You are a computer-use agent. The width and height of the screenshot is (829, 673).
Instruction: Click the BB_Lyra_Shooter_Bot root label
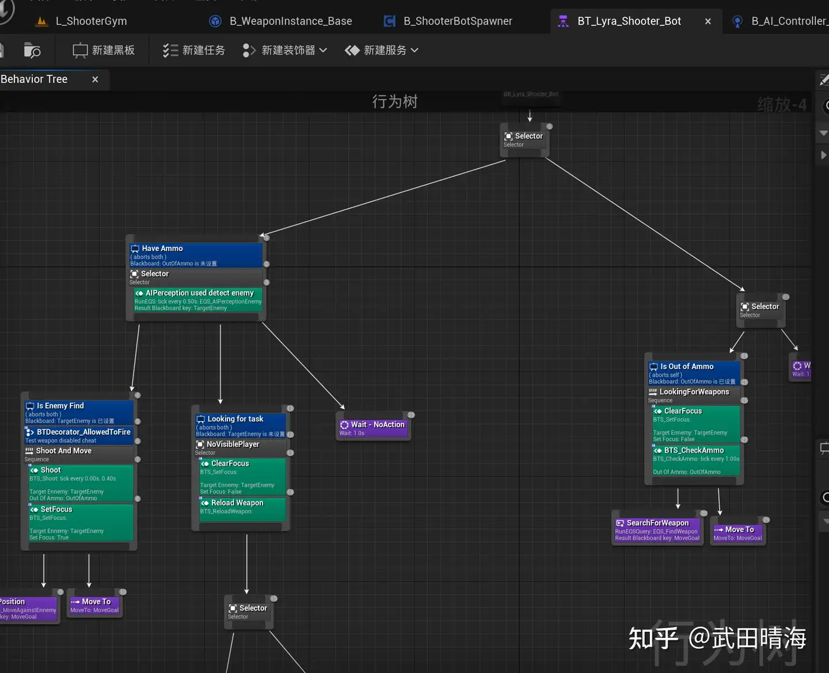click(x=530, y=94)
